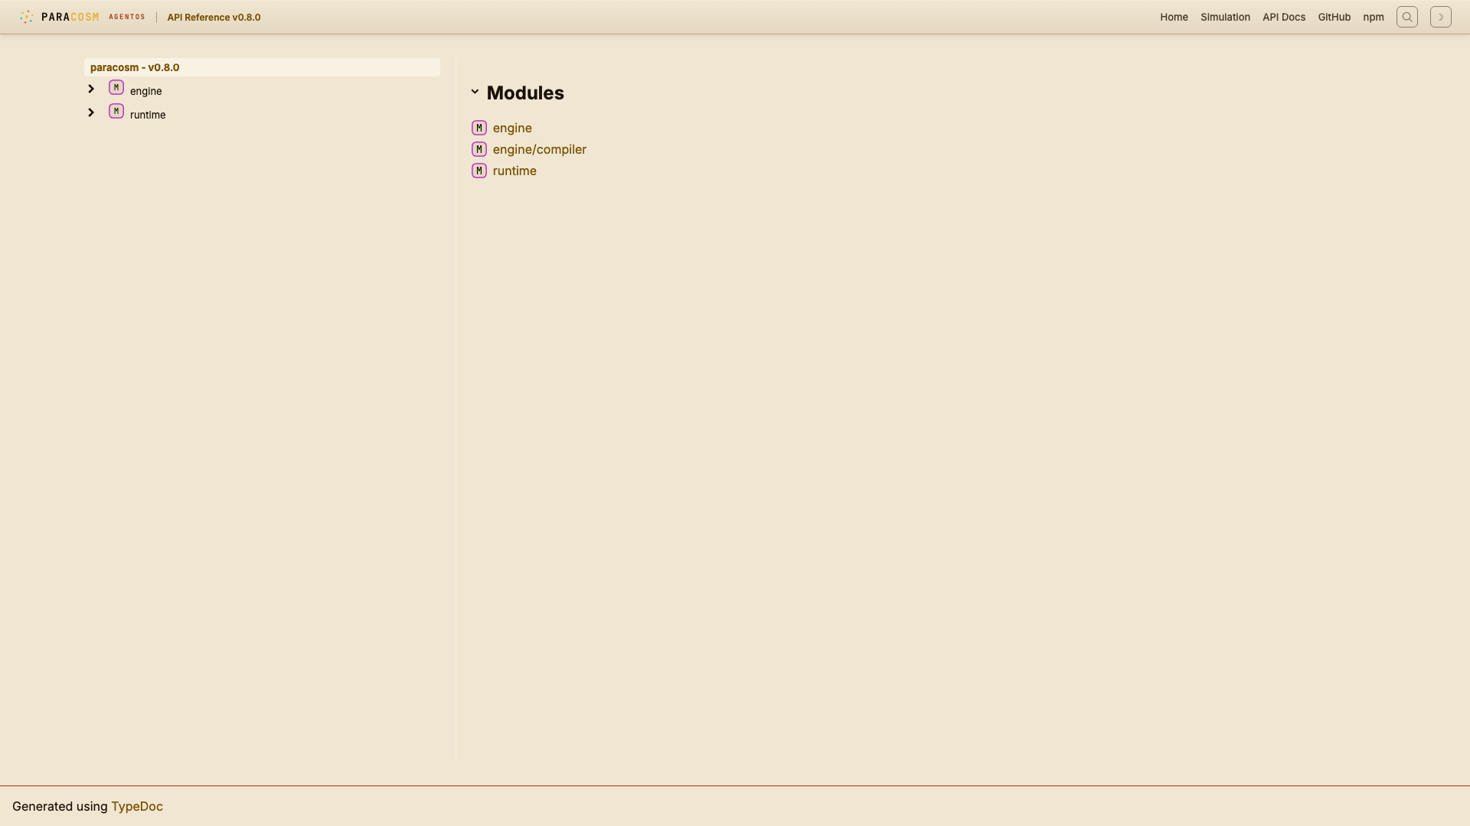Visit the GitHub link in header
The height and width of the screenshot is (826, 1470).
pyautogui.click(x=1334, y=17)
